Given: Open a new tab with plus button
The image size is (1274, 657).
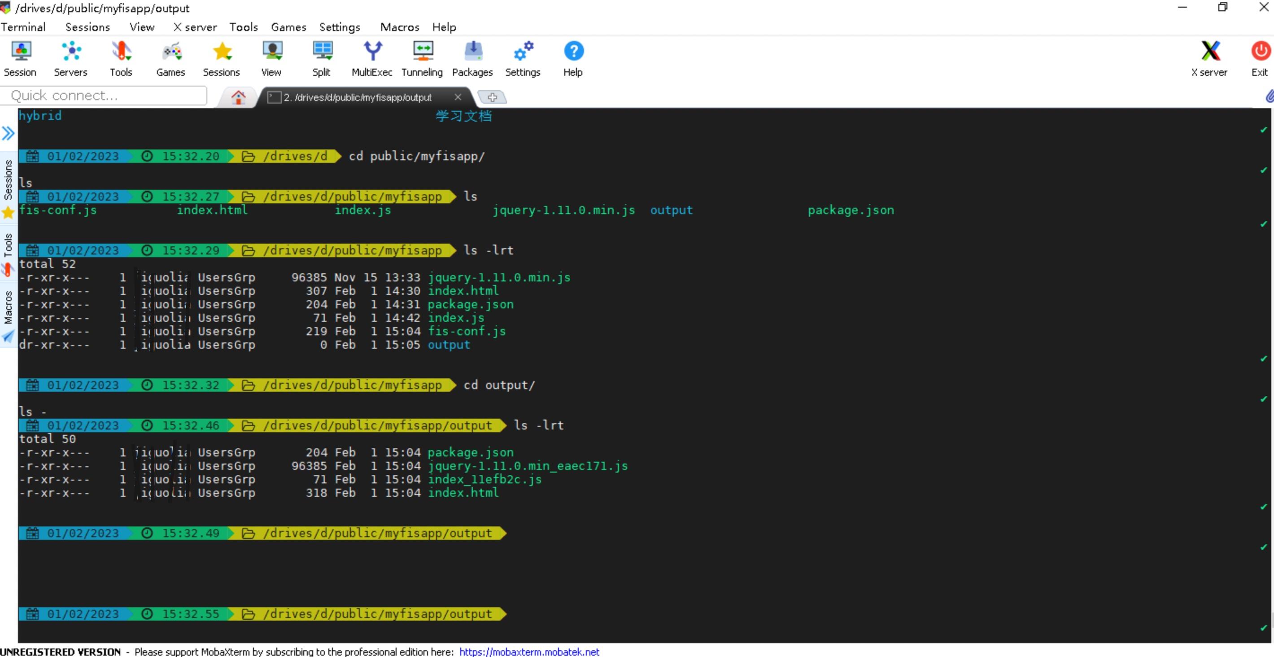Looking at the screenshot, I should coord(492,97).
